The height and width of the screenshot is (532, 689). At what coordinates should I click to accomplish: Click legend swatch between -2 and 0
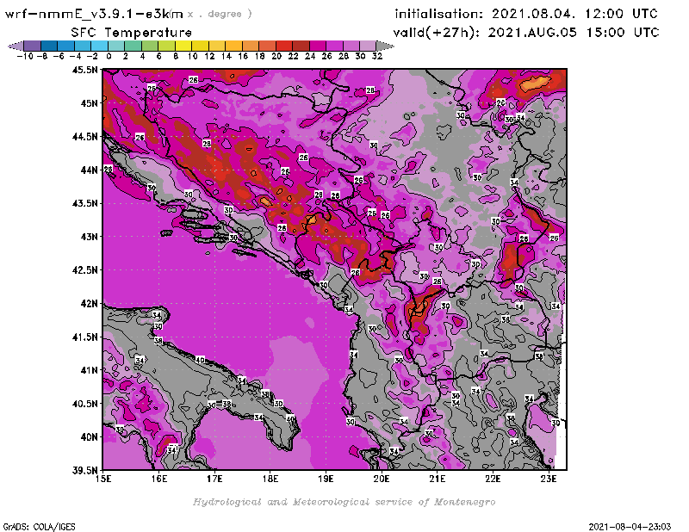click(x=99, y=46)
